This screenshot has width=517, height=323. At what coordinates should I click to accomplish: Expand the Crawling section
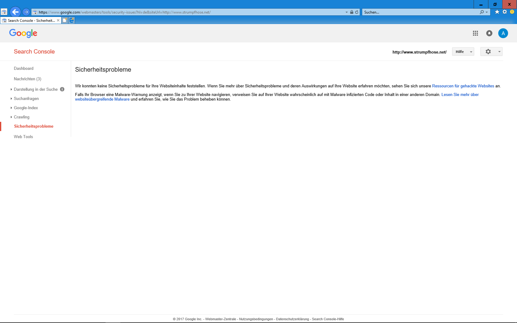coord(22,117)
